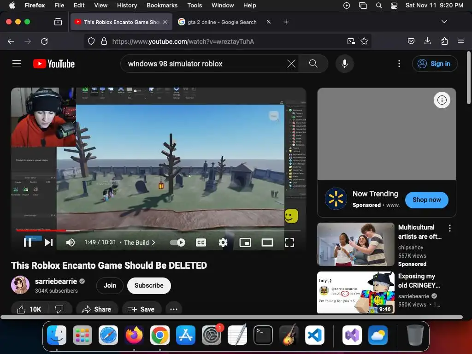Open the sarriebearrie channel name link
Image resolution: width=472 pixels, height=354 pixels.
pos(56,281)
